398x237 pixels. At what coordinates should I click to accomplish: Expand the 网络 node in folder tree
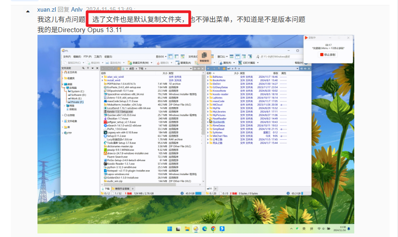pos(64,106)
